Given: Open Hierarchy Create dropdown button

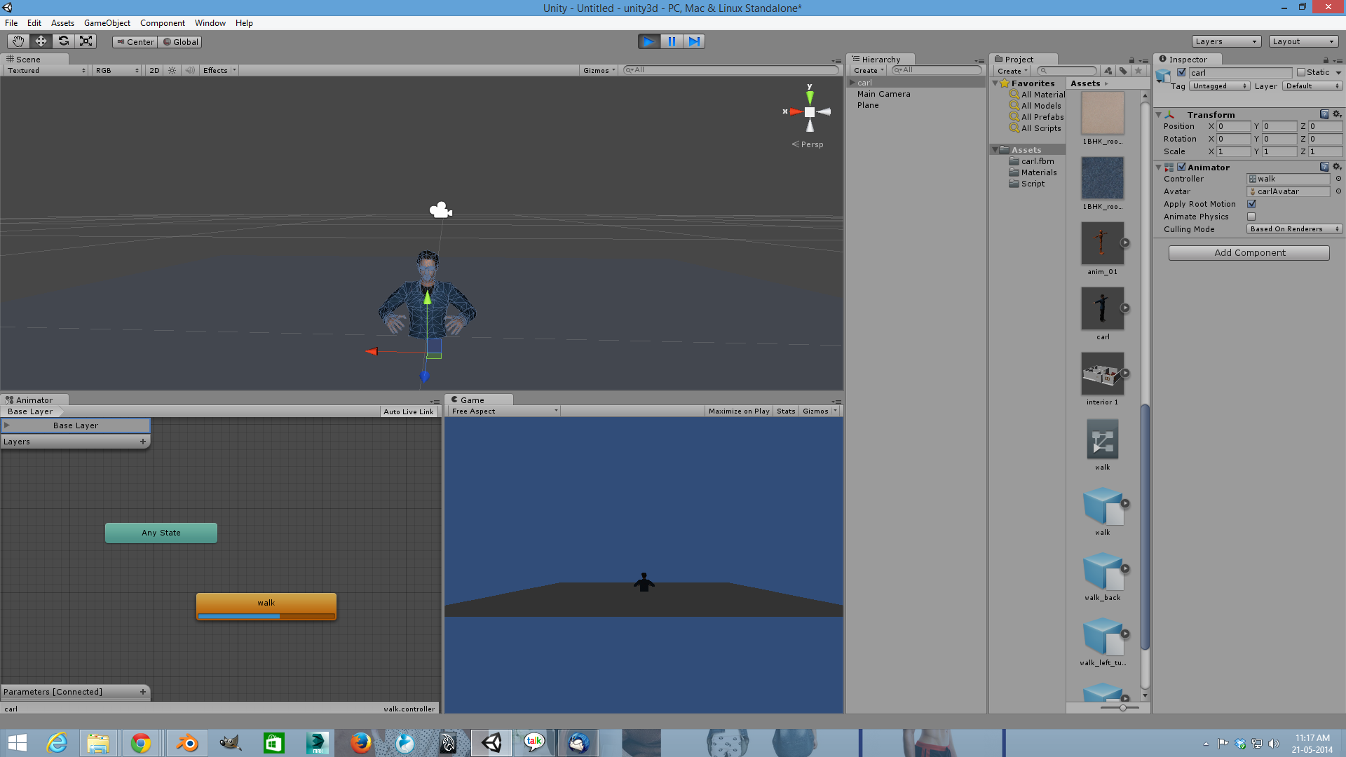Looking at the screenshot, I should pyautogui.click(x=869, y=71).
